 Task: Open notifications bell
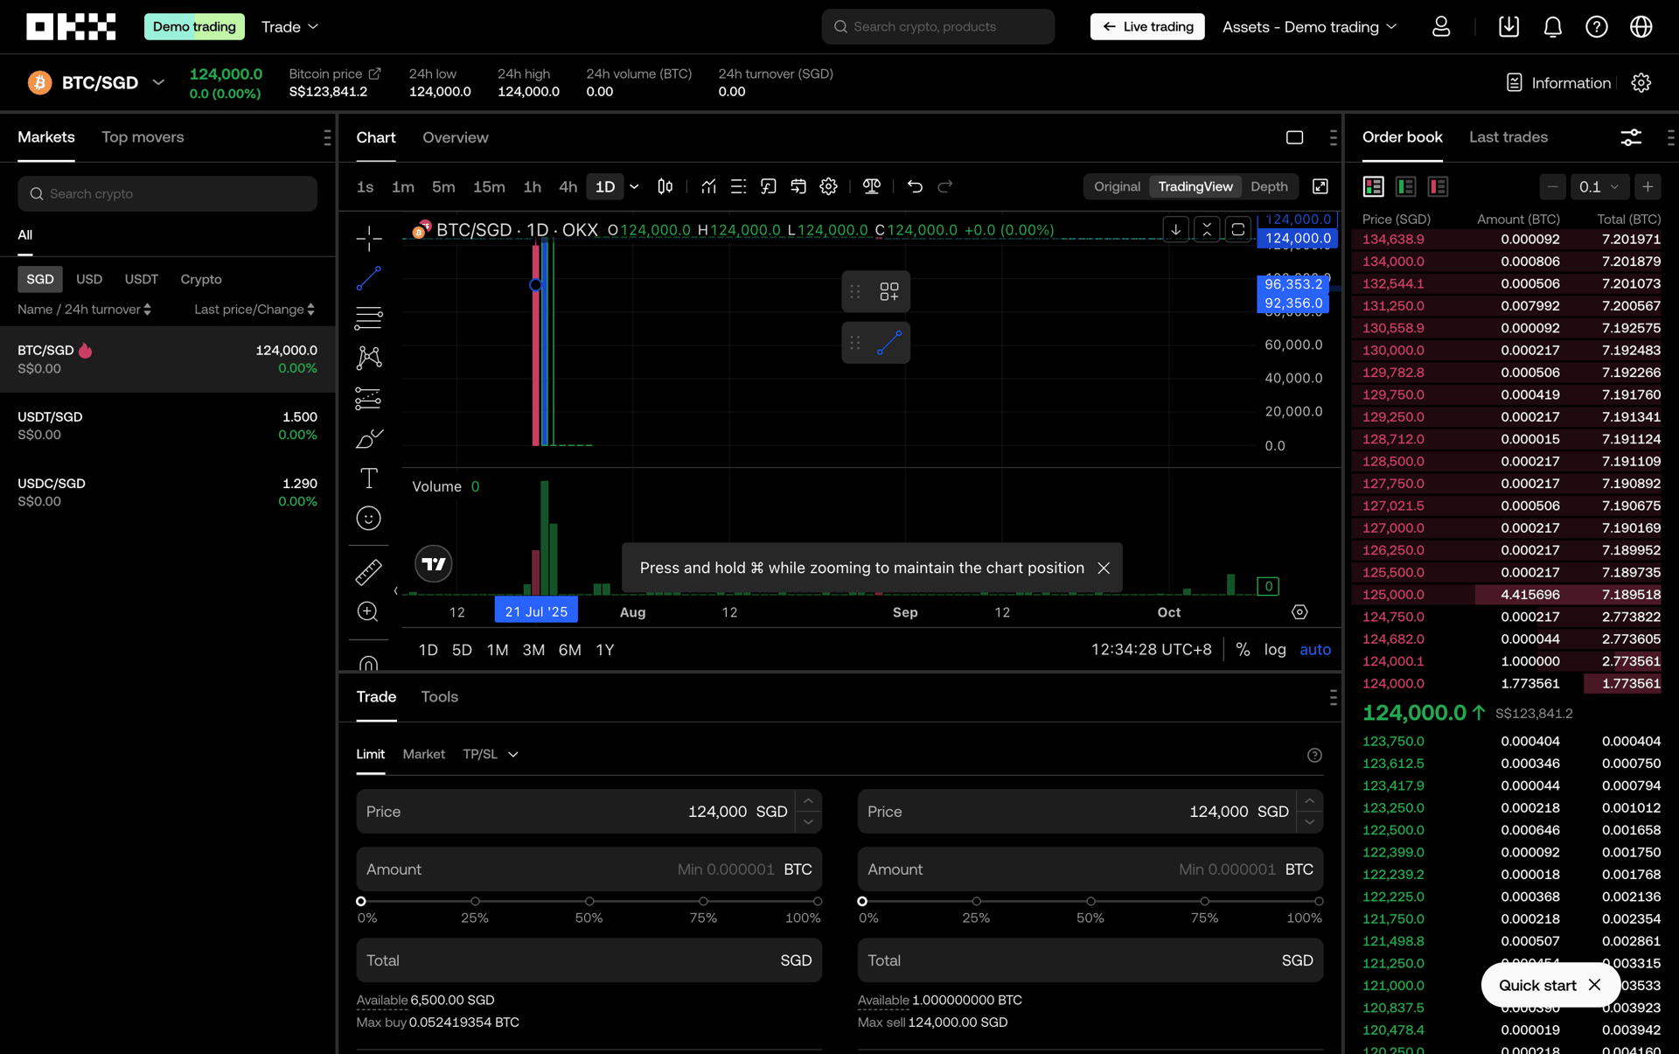pyautogui.click(x=1552, y=27)
